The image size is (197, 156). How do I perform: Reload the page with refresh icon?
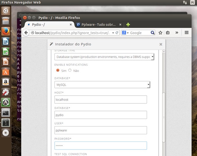(x=117, y=33)
